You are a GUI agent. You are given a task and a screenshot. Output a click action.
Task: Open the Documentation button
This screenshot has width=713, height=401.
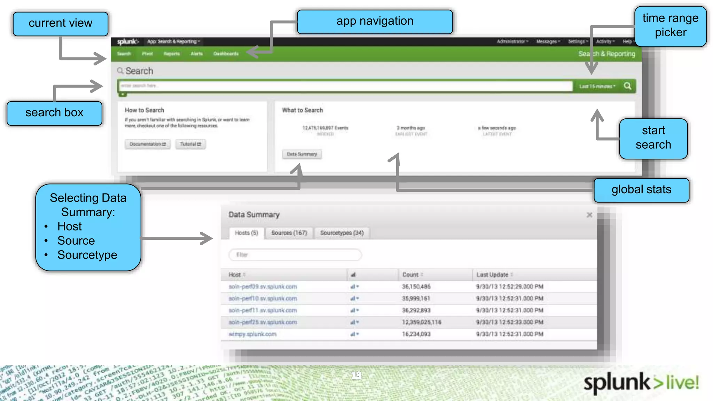pyautogui.click(x=148, y=144)
